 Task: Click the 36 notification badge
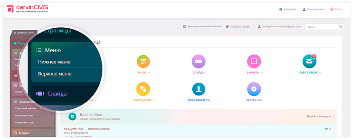pyautogui.click(x=314, y=56)
